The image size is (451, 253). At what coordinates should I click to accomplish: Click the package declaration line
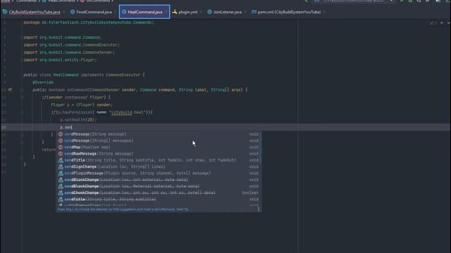[x=89, y=22]
